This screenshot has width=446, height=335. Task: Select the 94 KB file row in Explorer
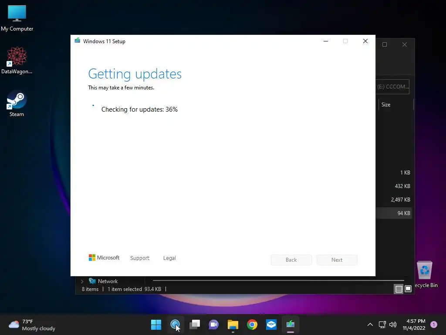pos(394,213)
